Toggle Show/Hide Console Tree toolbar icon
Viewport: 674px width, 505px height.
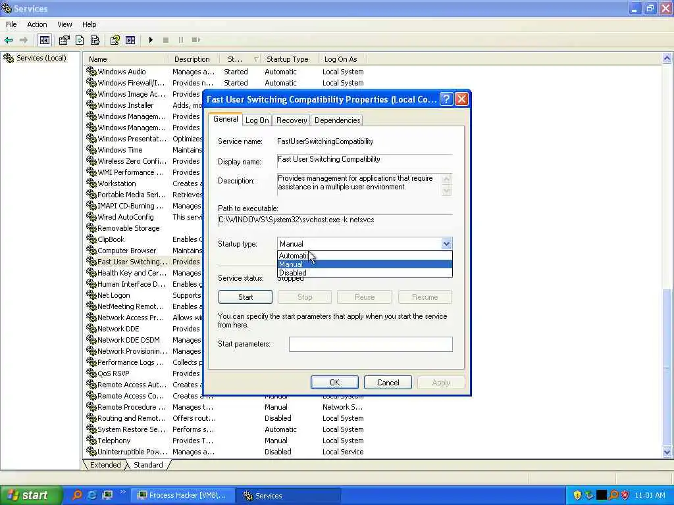tap(45, 40)
